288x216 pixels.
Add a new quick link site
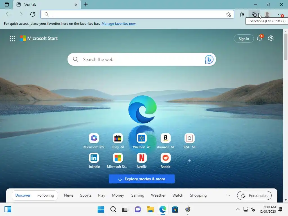tap(190, 160)
